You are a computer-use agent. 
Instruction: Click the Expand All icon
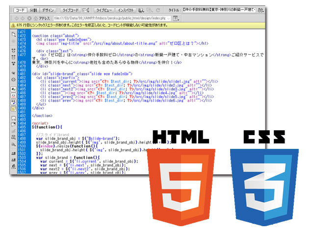click(13, 64)
